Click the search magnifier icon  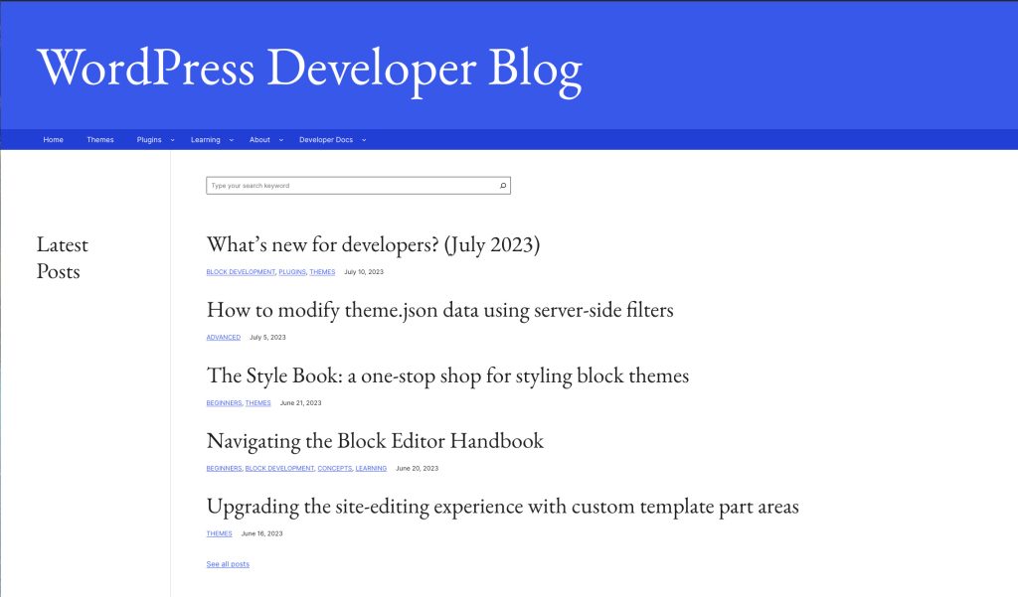pyautogui.click(x=502, y=186)
